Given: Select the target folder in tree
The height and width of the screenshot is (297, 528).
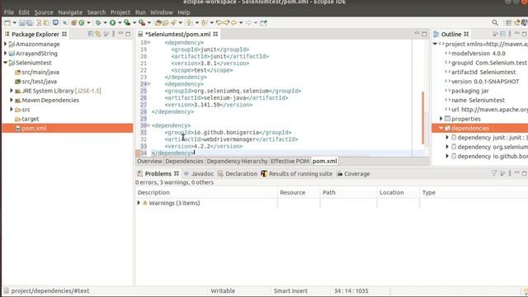Looking at the screenshot, I should 27,119.
